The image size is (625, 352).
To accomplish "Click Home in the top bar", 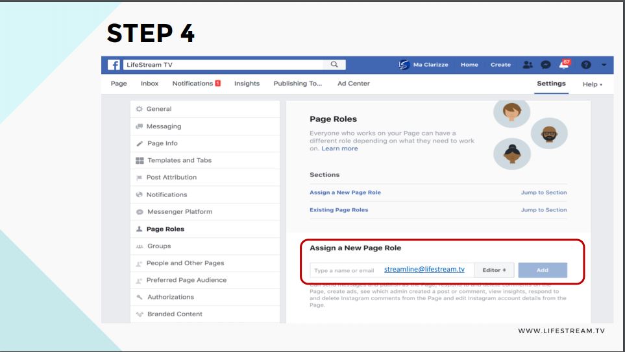I will click(469, 65).
